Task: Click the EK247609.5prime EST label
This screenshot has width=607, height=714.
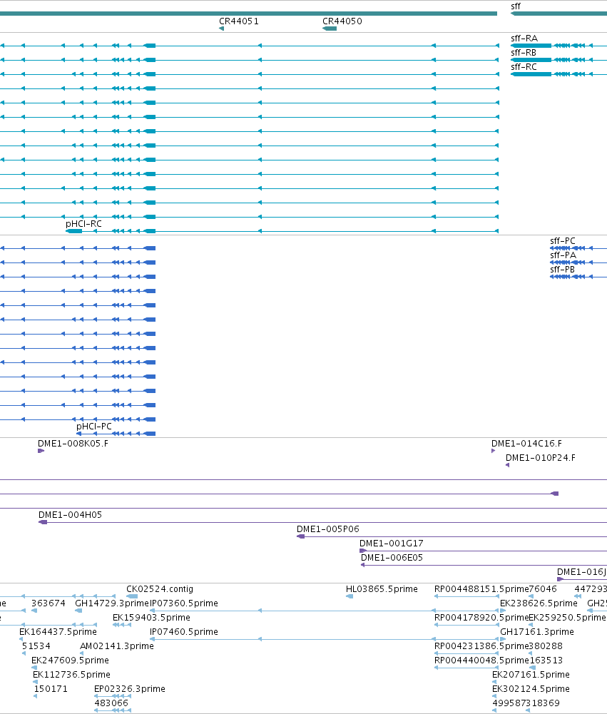Action: pos(70,661)
